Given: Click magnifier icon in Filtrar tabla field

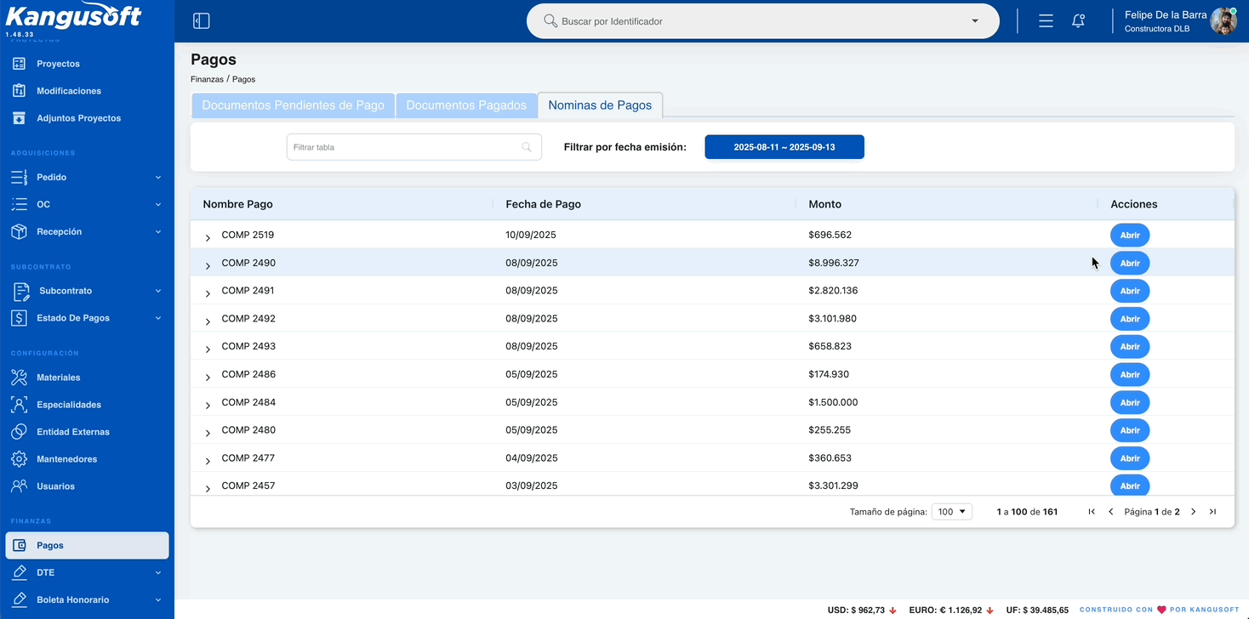Looking at the screenshot, I should (528, 147).
